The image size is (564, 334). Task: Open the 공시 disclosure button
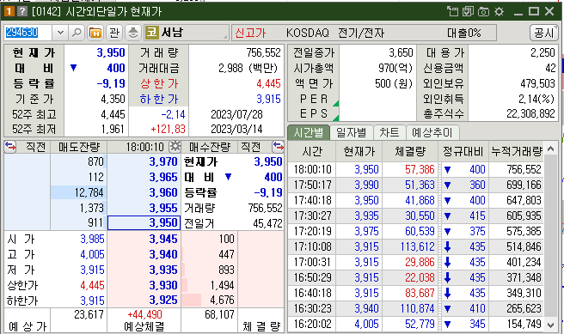tap(544, 33)
